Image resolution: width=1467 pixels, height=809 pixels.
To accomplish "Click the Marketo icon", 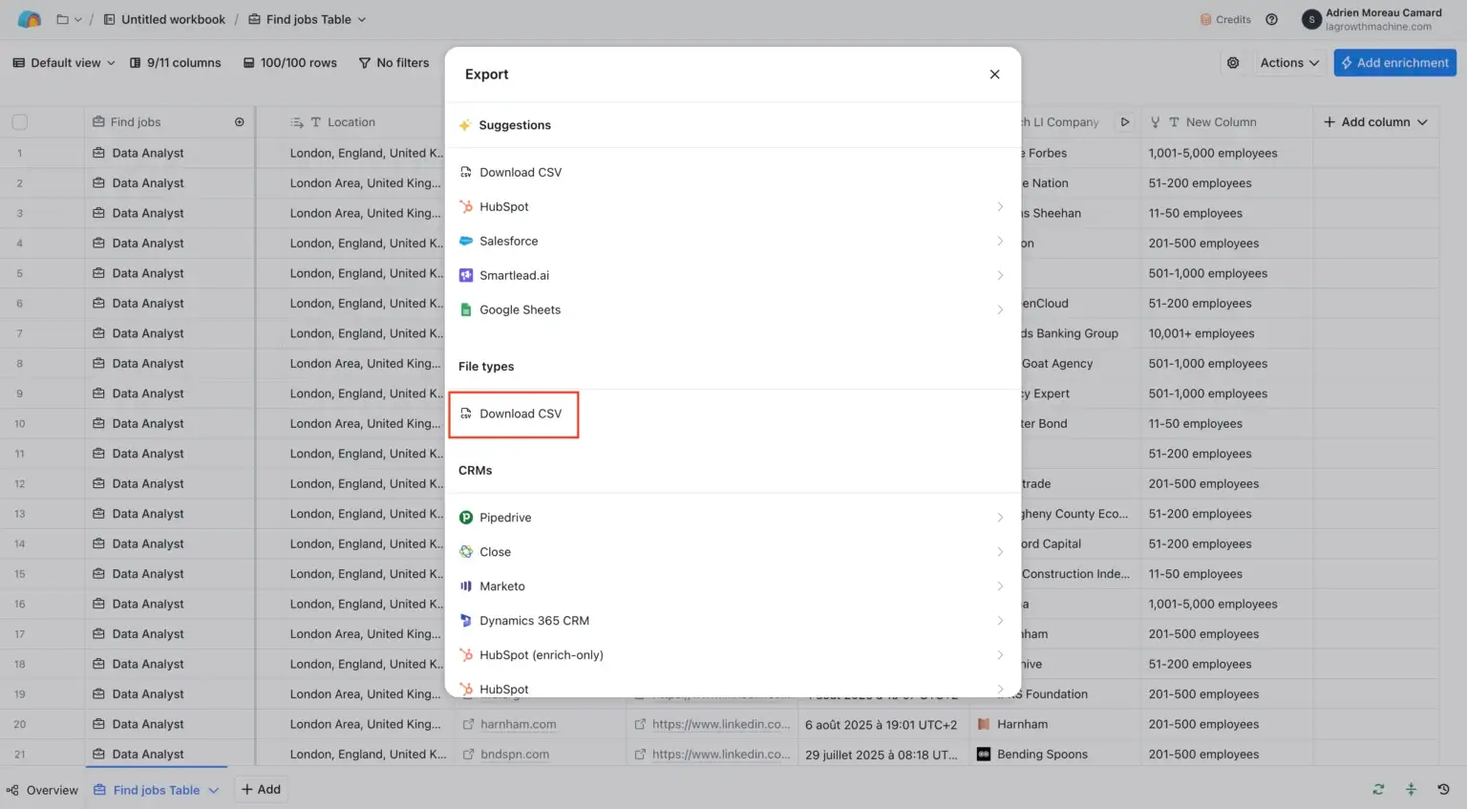I will [x=466, y=586].
